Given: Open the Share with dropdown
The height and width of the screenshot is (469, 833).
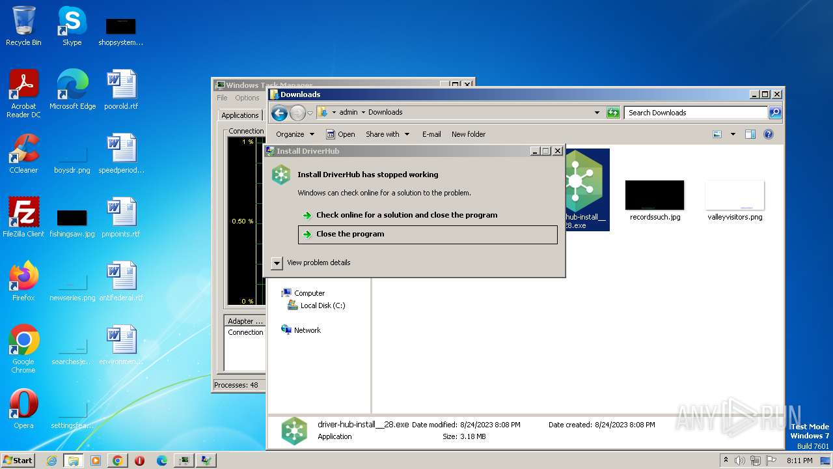Looking at the screenshot, I should click(387, 134).
